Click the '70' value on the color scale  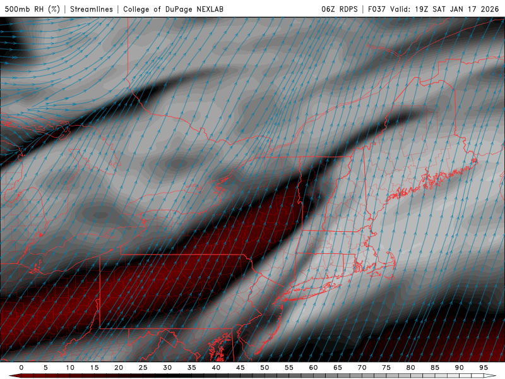click(x=362, y=368)
